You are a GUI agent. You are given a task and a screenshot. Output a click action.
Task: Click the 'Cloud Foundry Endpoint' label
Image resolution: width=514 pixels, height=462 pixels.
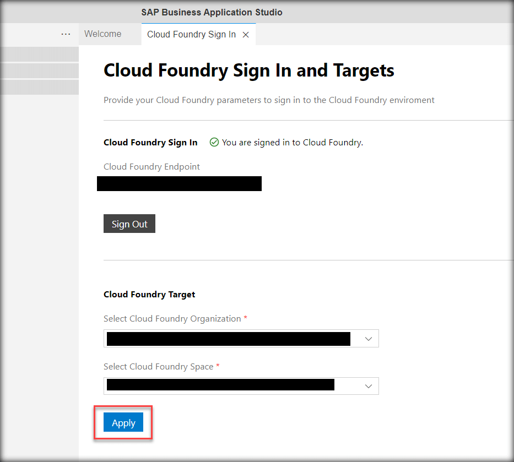[152, 167]
